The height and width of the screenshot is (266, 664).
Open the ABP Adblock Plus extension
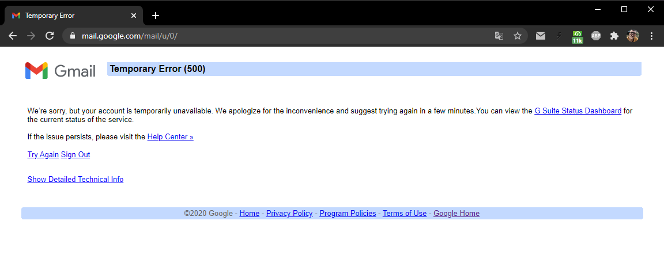pos(596,36)
